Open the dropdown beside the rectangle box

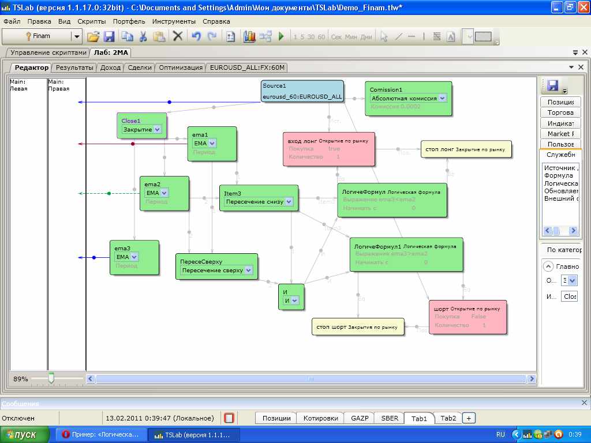tap(469, 36)
